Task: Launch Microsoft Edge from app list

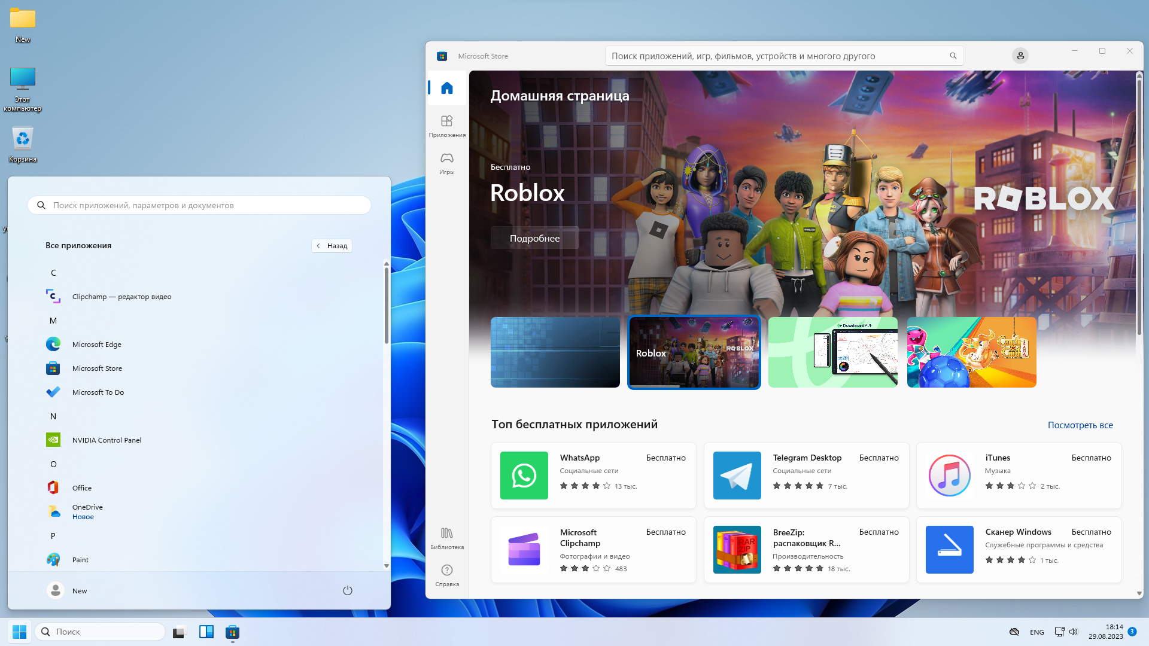Action: [96, 345]
